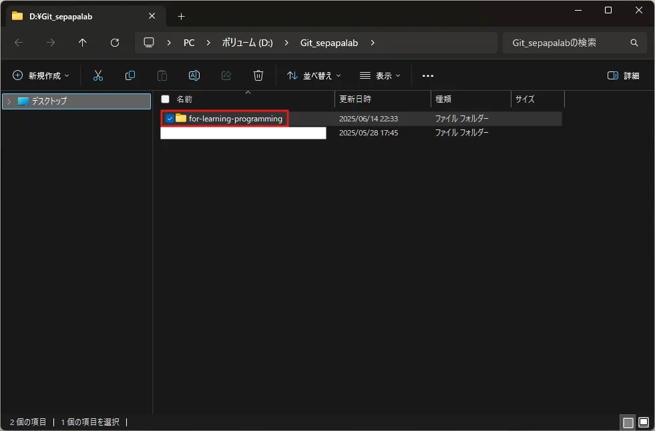Click ファイル フォルダー type in the 2025/05/28 row
The height and width of the screenshot is (431, 655).
(x=461, y=133)
